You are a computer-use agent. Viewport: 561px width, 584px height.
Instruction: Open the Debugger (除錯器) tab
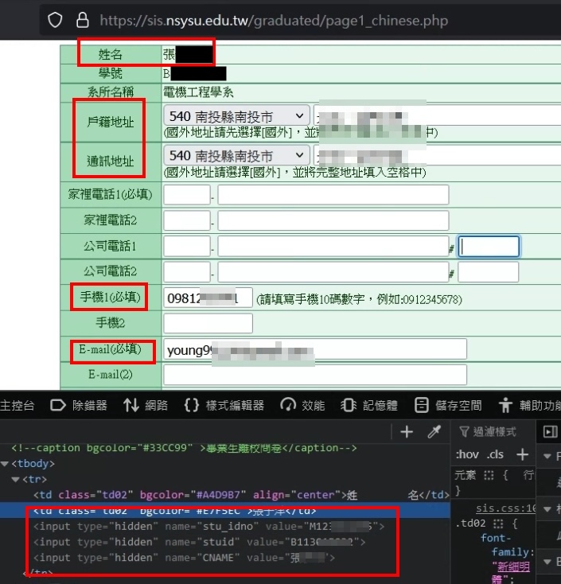[79, 405]
